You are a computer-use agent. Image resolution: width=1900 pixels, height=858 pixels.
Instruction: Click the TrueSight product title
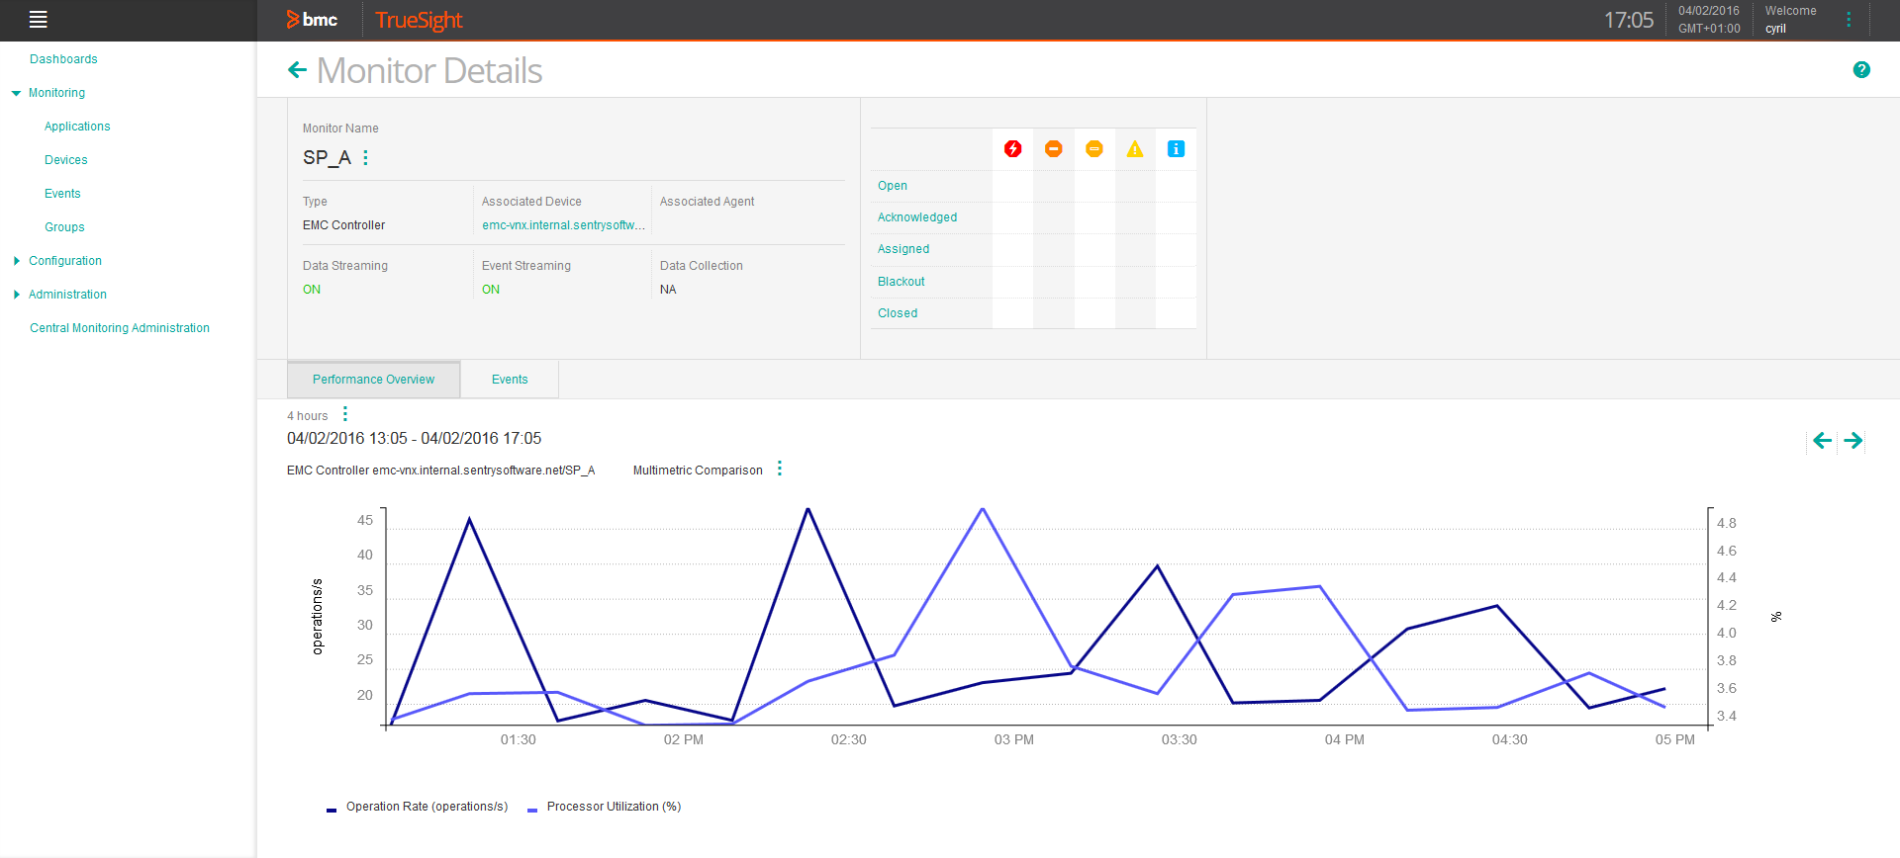[x=419, y=20]
